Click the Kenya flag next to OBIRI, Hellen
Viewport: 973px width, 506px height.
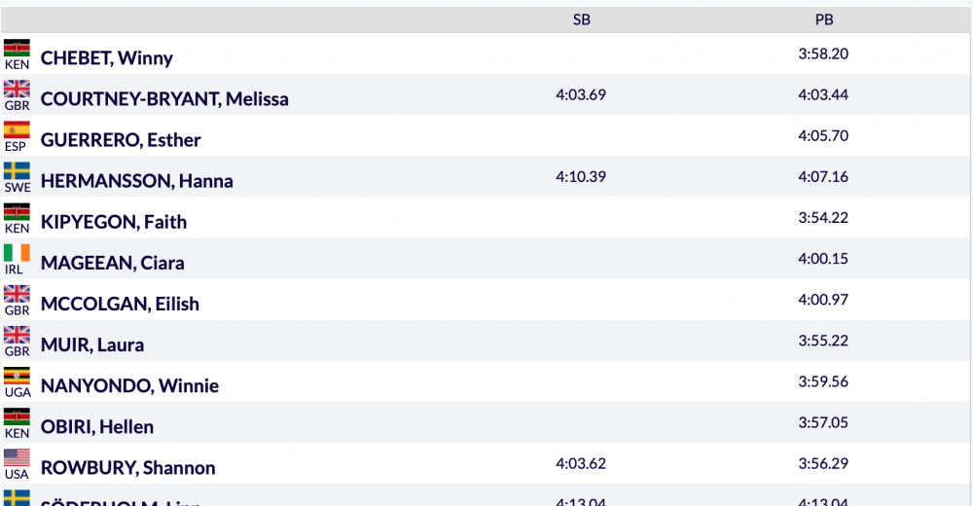coord(17,416)
